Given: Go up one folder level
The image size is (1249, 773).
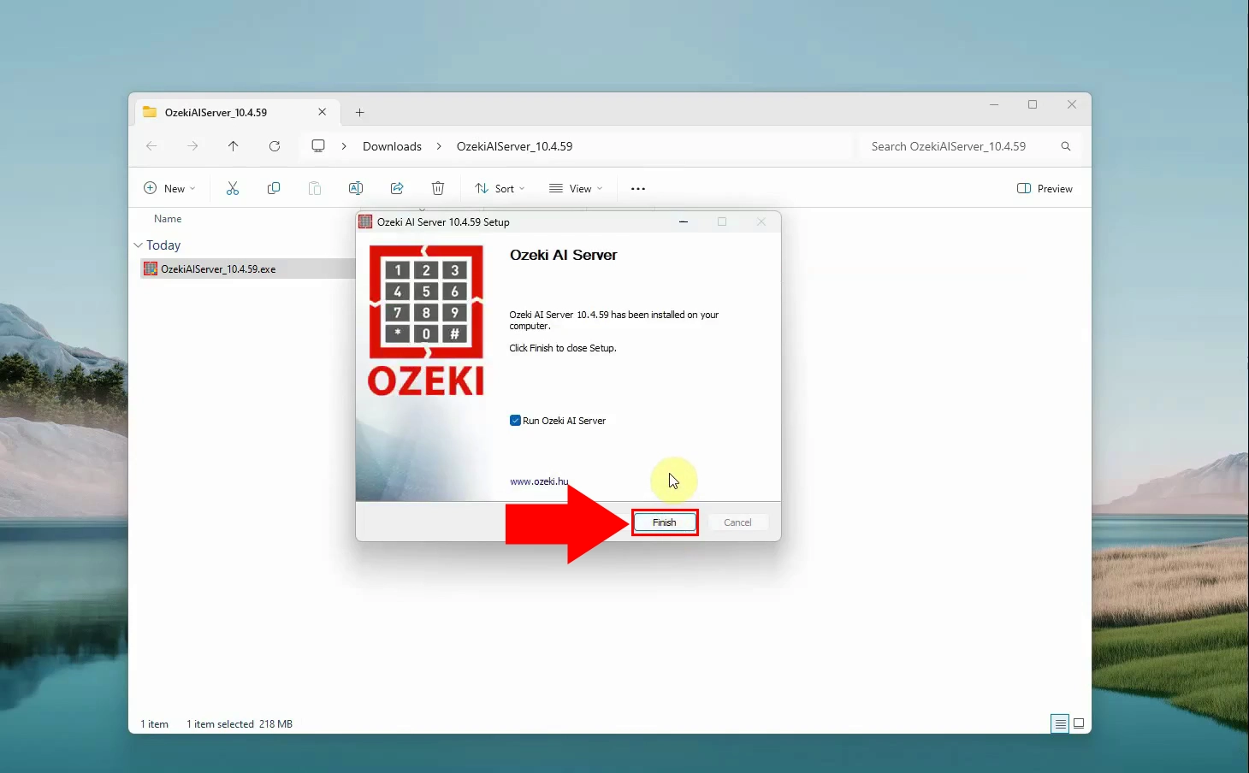Looking at the screenshot, I should pos(234,146).
